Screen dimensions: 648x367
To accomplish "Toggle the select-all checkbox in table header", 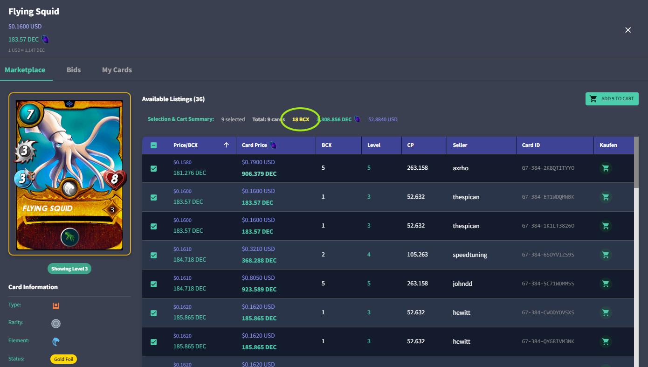I will (x=154, y=145).
